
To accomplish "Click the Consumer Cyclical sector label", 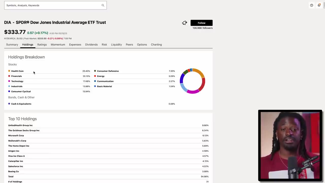I will pos(21,91).
